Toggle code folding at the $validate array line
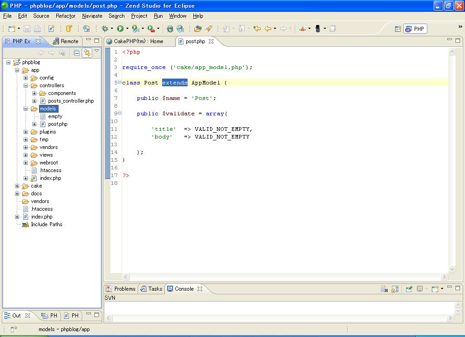465x337 pixels. pos(119,114)
